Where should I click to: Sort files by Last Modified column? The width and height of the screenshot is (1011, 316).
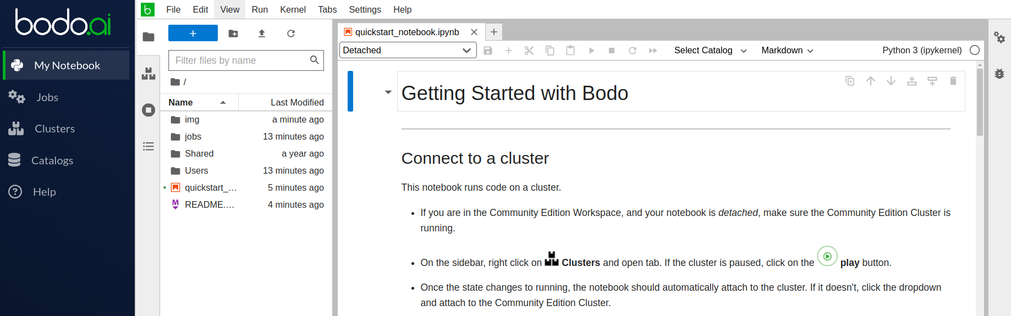296,102
